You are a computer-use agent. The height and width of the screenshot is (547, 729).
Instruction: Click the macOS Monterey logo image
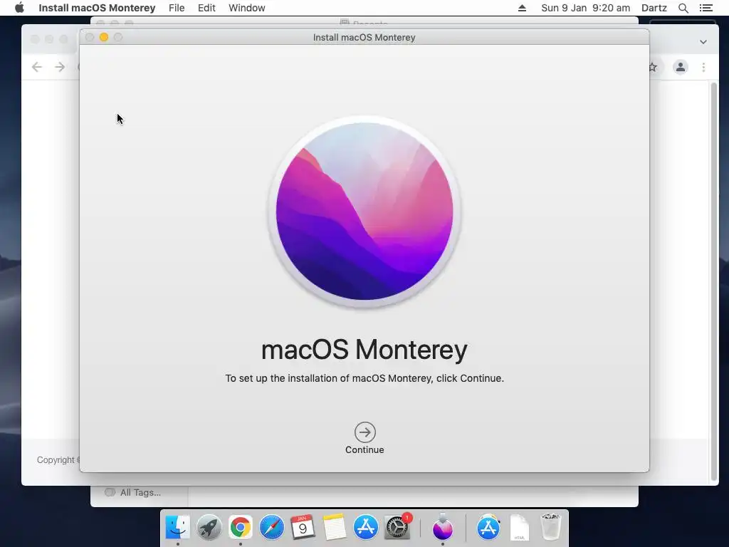point(364,212)
